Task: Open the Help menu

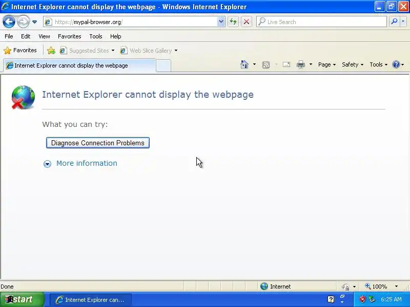Action: [x=116, y=36]
